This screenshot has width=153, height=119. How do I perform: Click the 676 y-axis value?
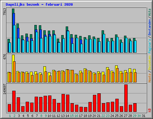(x=4, y=57)
